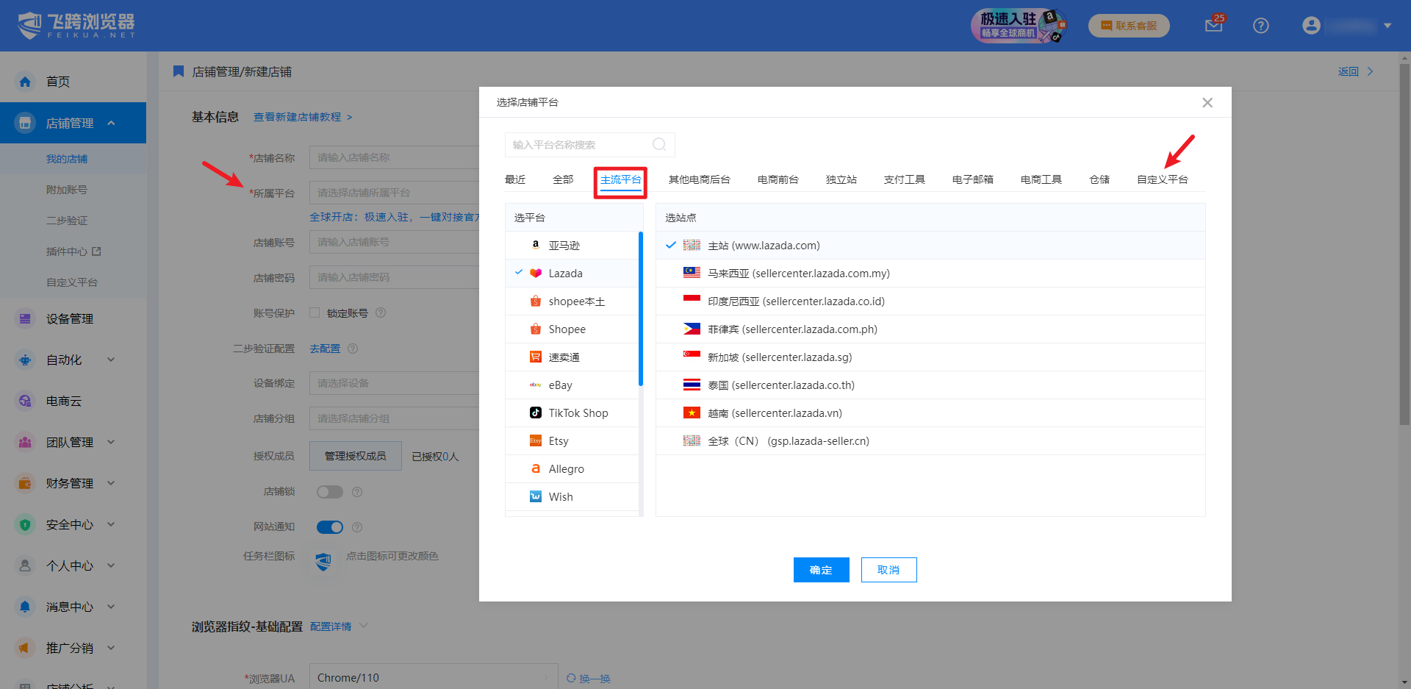Click the 极速入驻 promotional banner

[1019, 26]
